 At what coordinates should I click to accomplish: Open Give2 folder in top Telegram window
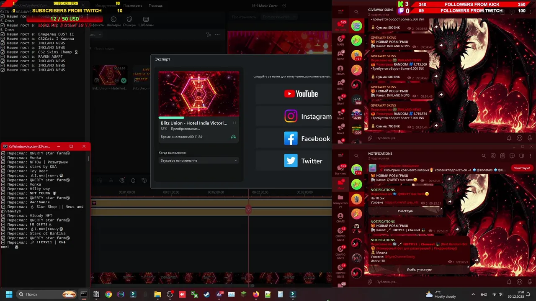[x=340, y=114]
